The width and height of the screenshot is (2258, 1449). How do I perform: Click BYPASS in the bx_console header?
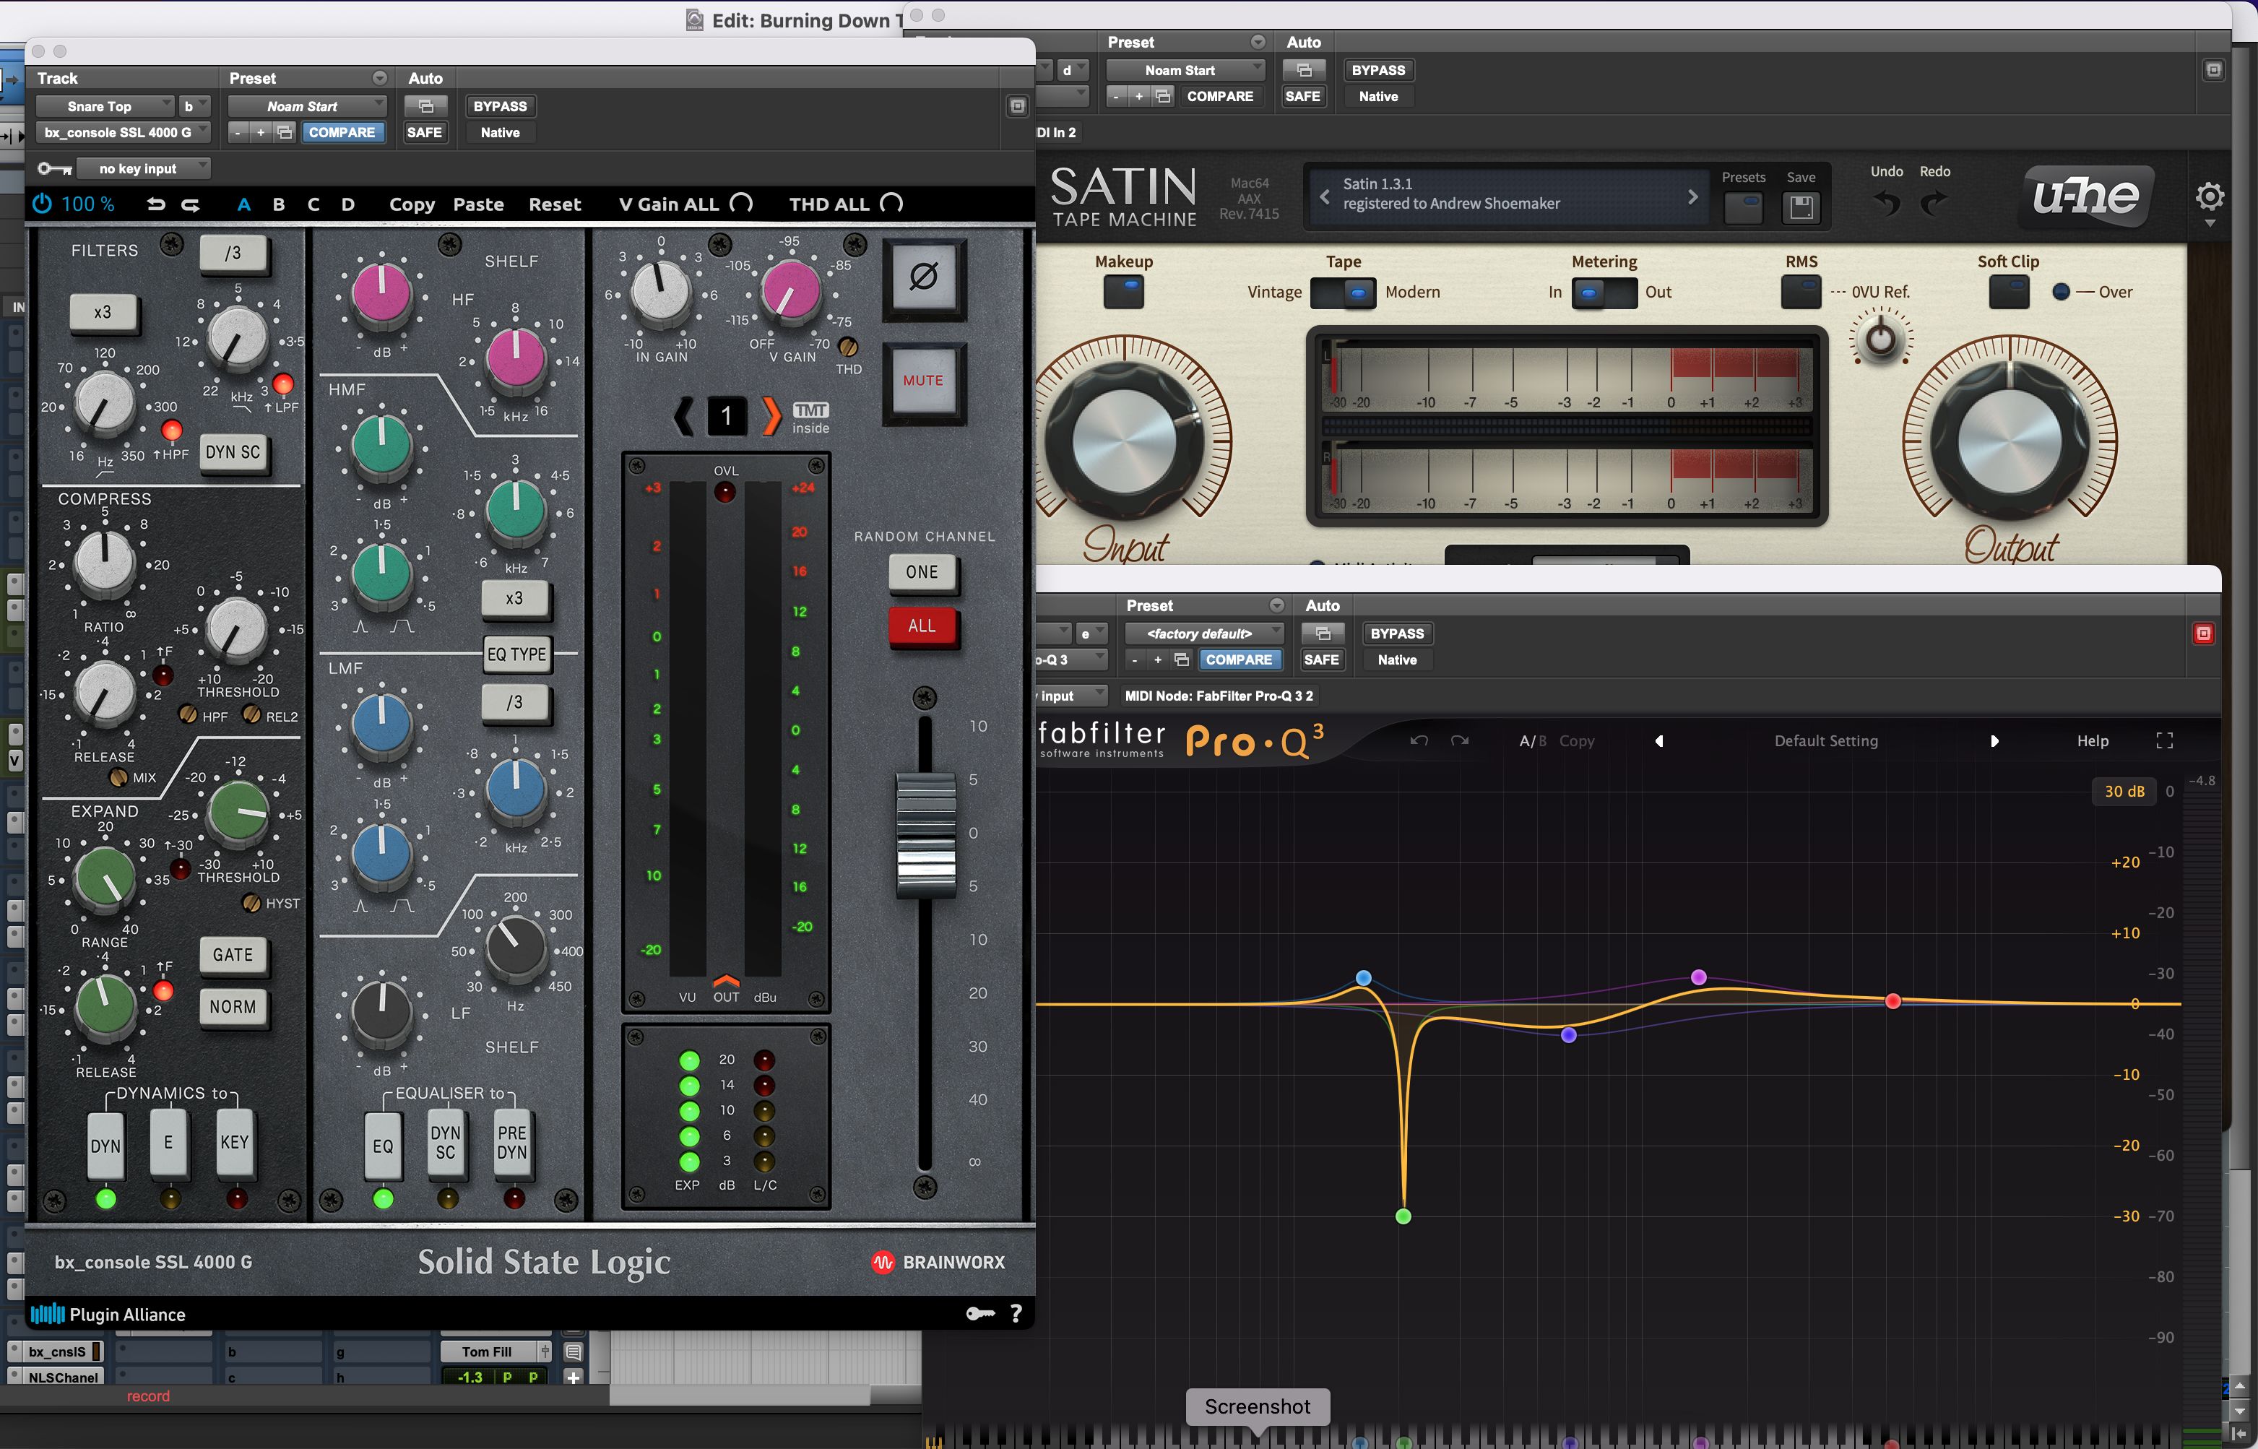[501, 106]
